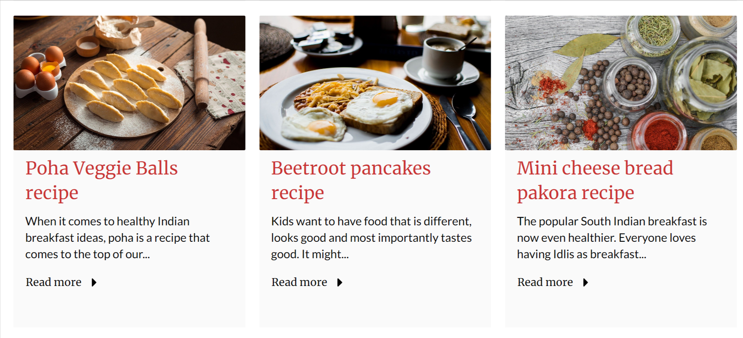Click the excerpt starting "Kids want to have food"
This screenshot has width=743, height=338.
[371, 238]
